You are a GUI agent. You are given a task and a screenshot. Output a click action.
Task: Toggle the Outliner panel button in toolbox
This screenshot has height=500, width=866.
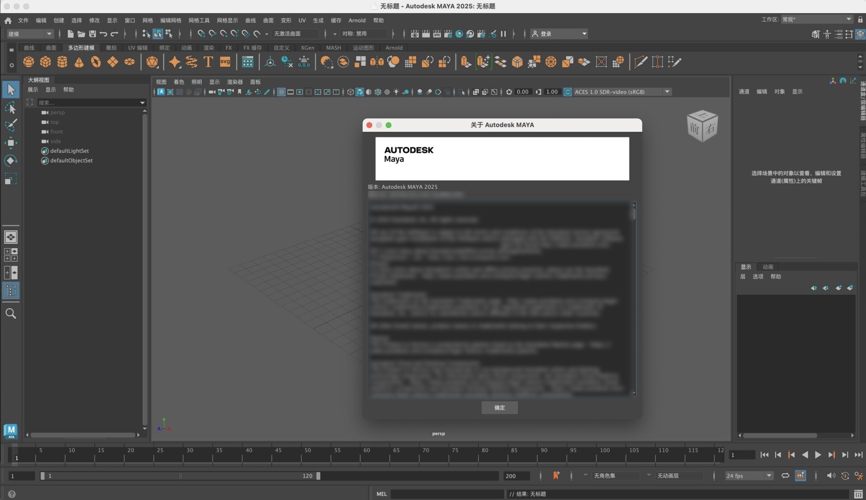coord(11,291)
